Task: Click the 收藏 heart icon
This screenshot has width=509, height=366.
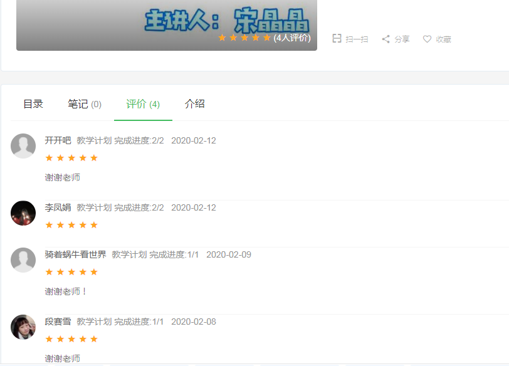Action: point(427,39)
